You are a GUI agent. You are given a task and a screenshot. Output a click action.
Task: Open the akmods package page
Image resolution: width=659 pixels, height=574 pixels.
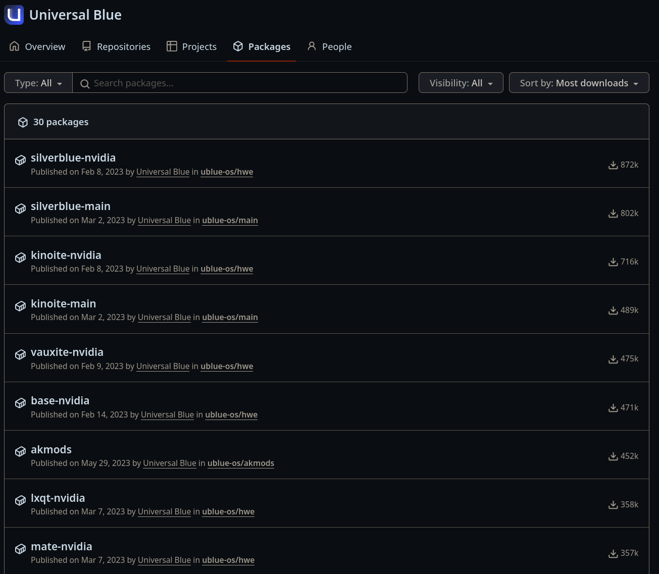[x=51, y=449]
